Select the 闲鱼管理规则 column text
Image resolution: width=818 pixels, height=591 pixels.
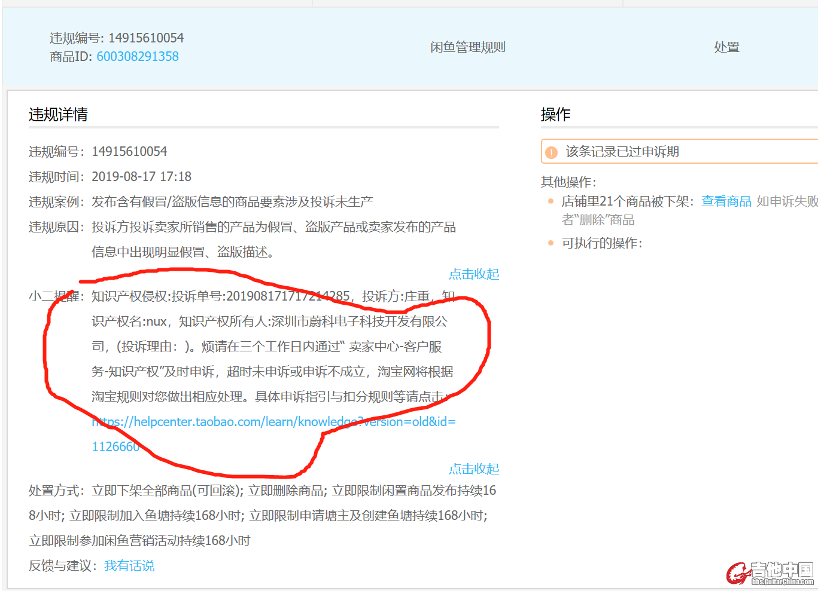click(468, 47)
